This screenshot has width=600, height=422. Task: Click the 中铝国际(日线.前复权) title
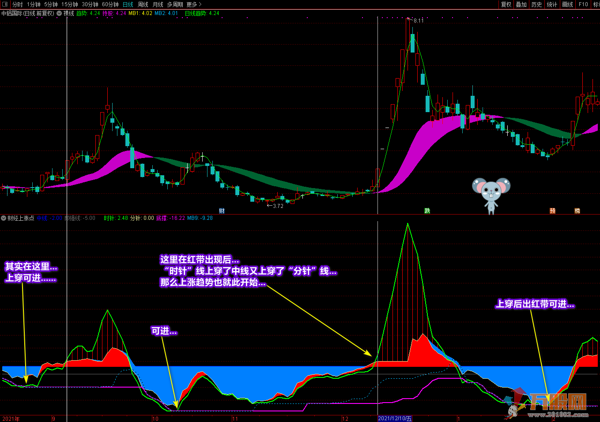(x=28, y=13)
